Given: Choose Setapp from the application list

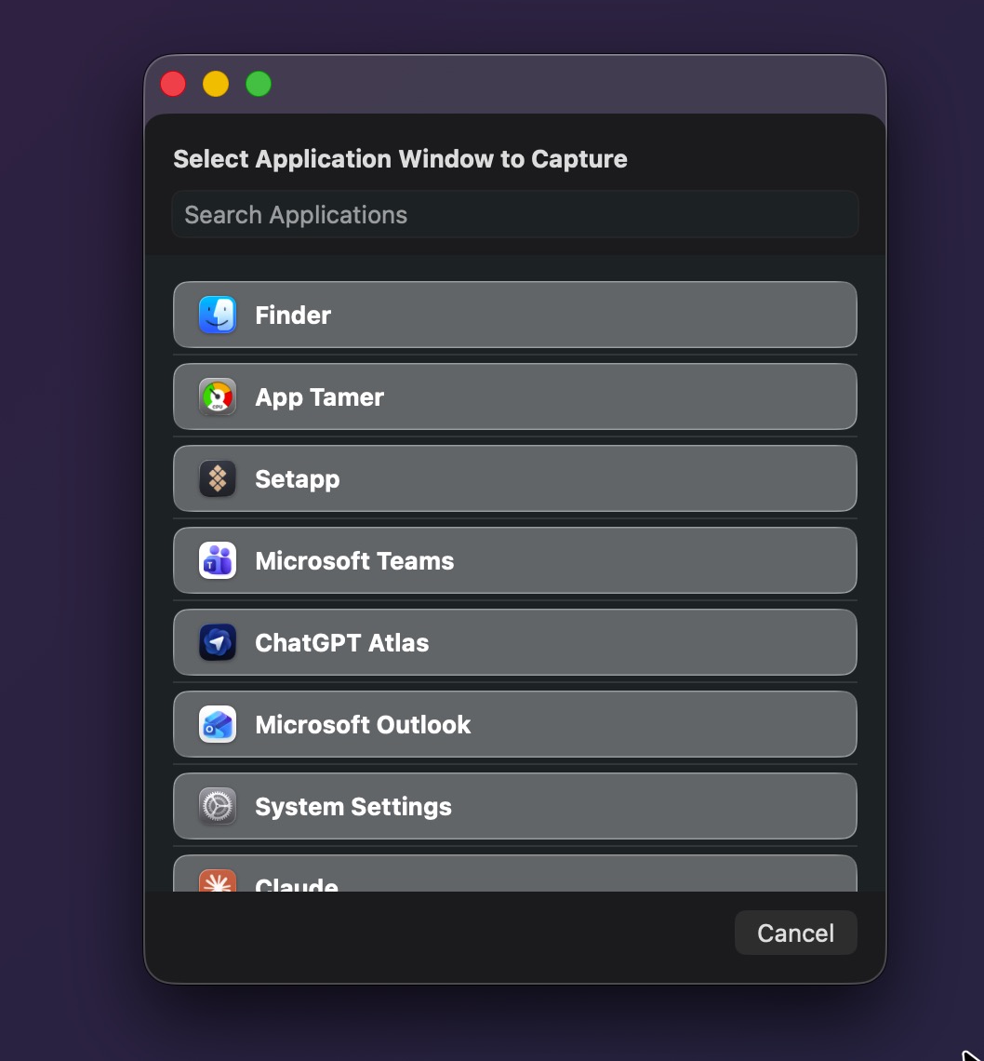Looking at the screenshot, I should coord(514,478).
